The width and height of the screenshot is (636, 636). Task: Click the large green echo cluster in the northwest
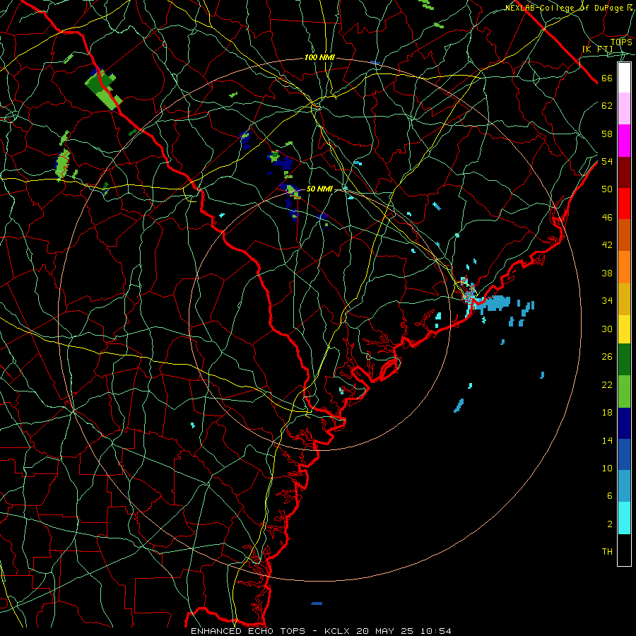102,89
